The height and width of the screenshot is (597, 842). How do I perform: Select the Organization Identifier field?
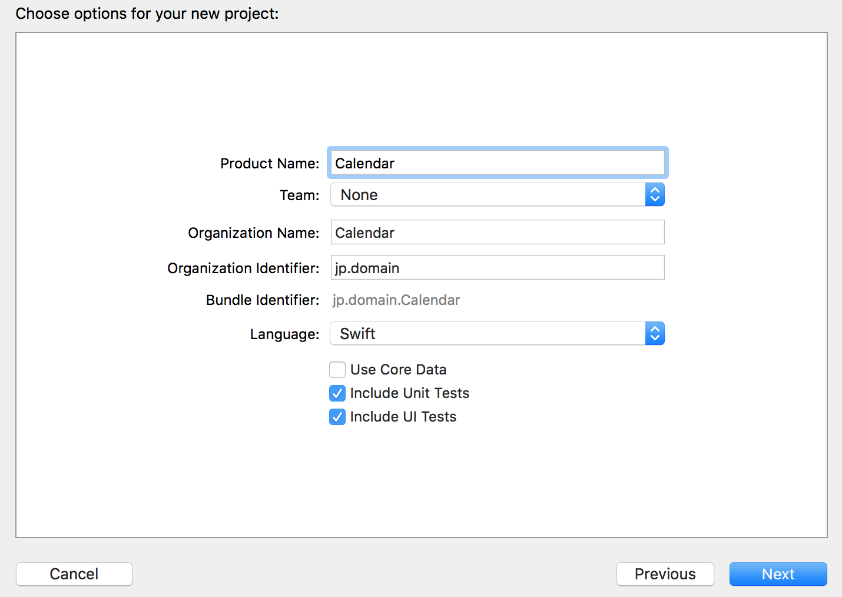pyautogui.click(x=498, y=267)
